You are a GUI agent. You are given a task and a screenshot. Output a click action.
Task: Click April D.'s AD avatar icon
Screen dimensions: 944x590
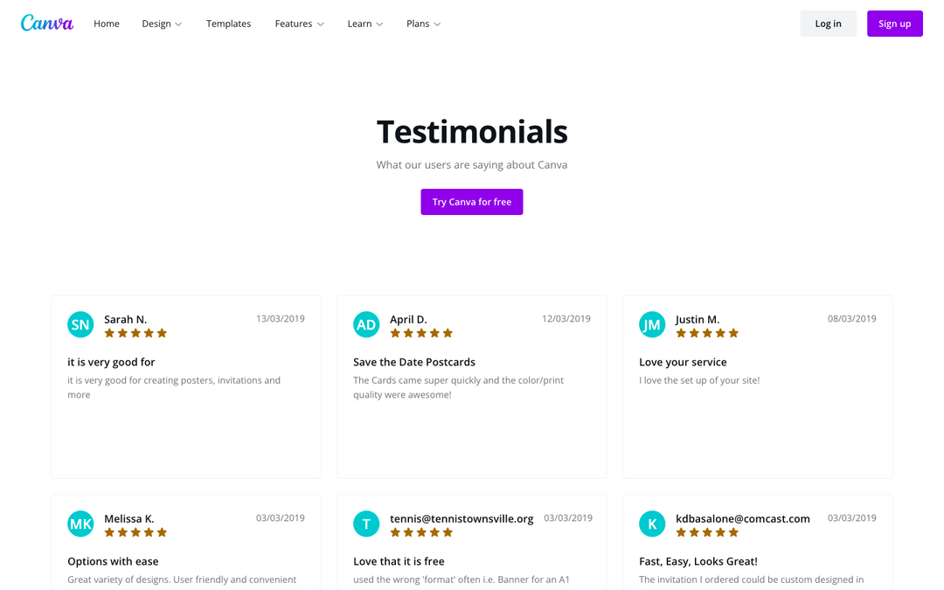[x=366, y=324]
